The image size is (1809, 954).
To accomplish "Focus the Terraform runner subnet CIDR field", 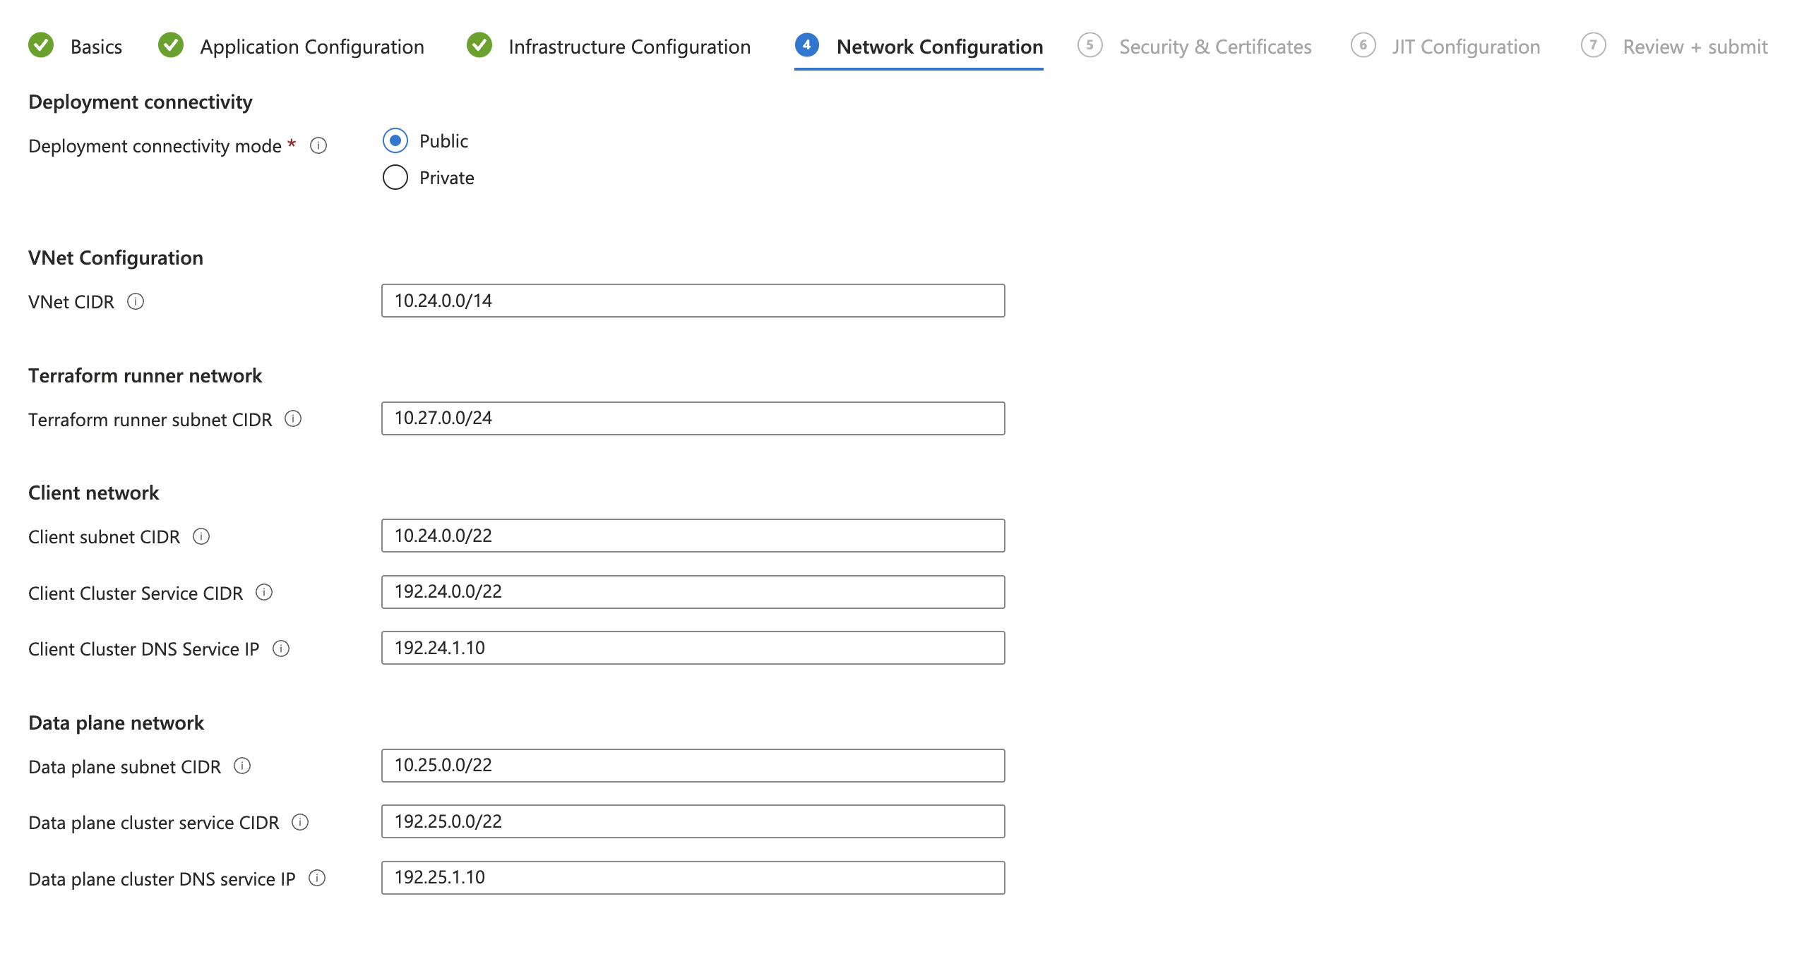I will click(x=693, y=418).
